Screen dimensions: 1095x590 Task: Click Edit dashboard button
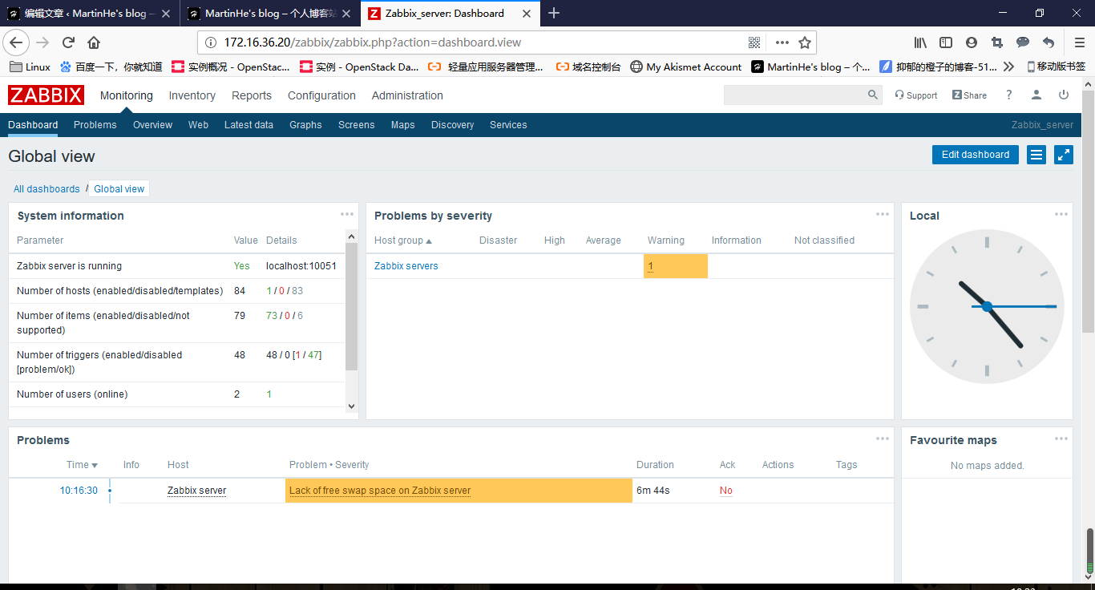[x=975, y=155]
